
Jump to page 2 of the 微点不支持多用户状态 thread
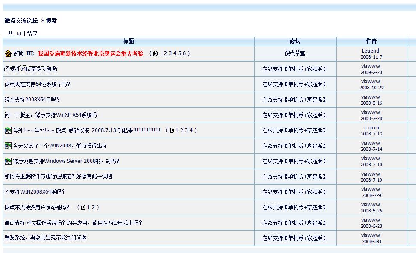pos(93,207)
